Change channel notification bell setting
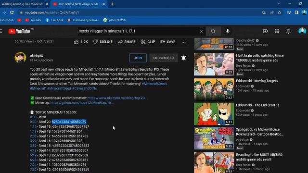The height and width of the screenshot is (173, 308). (183, 58)
